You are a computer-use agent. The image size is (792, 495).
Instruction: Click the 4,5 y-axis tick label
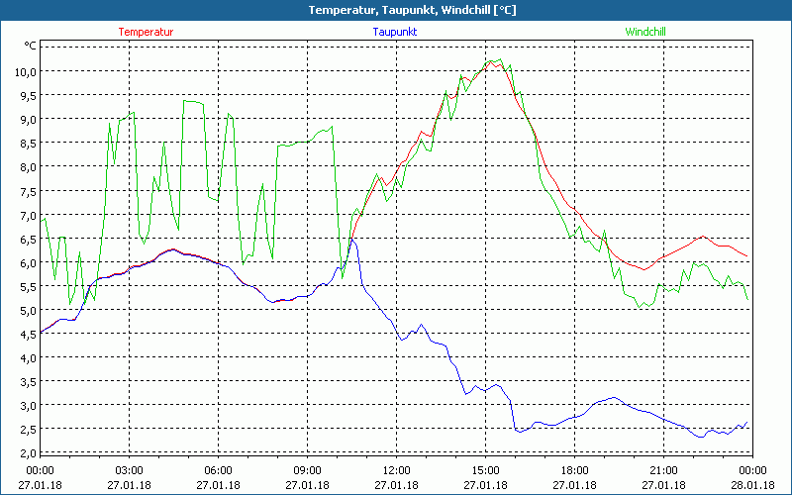26,334
